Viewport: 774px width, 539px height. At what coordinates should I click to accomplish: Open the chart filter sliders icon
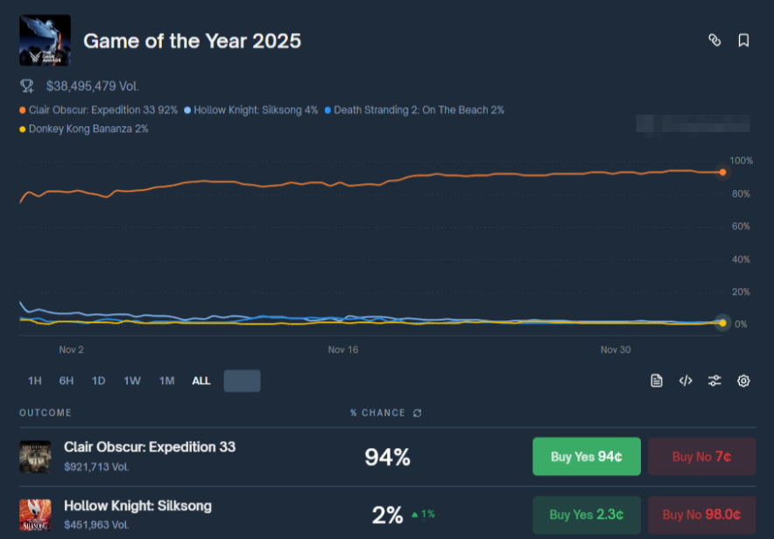click(714, 381)
